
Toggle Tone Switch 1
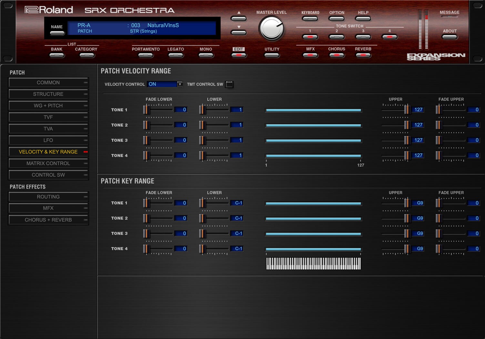310,37
